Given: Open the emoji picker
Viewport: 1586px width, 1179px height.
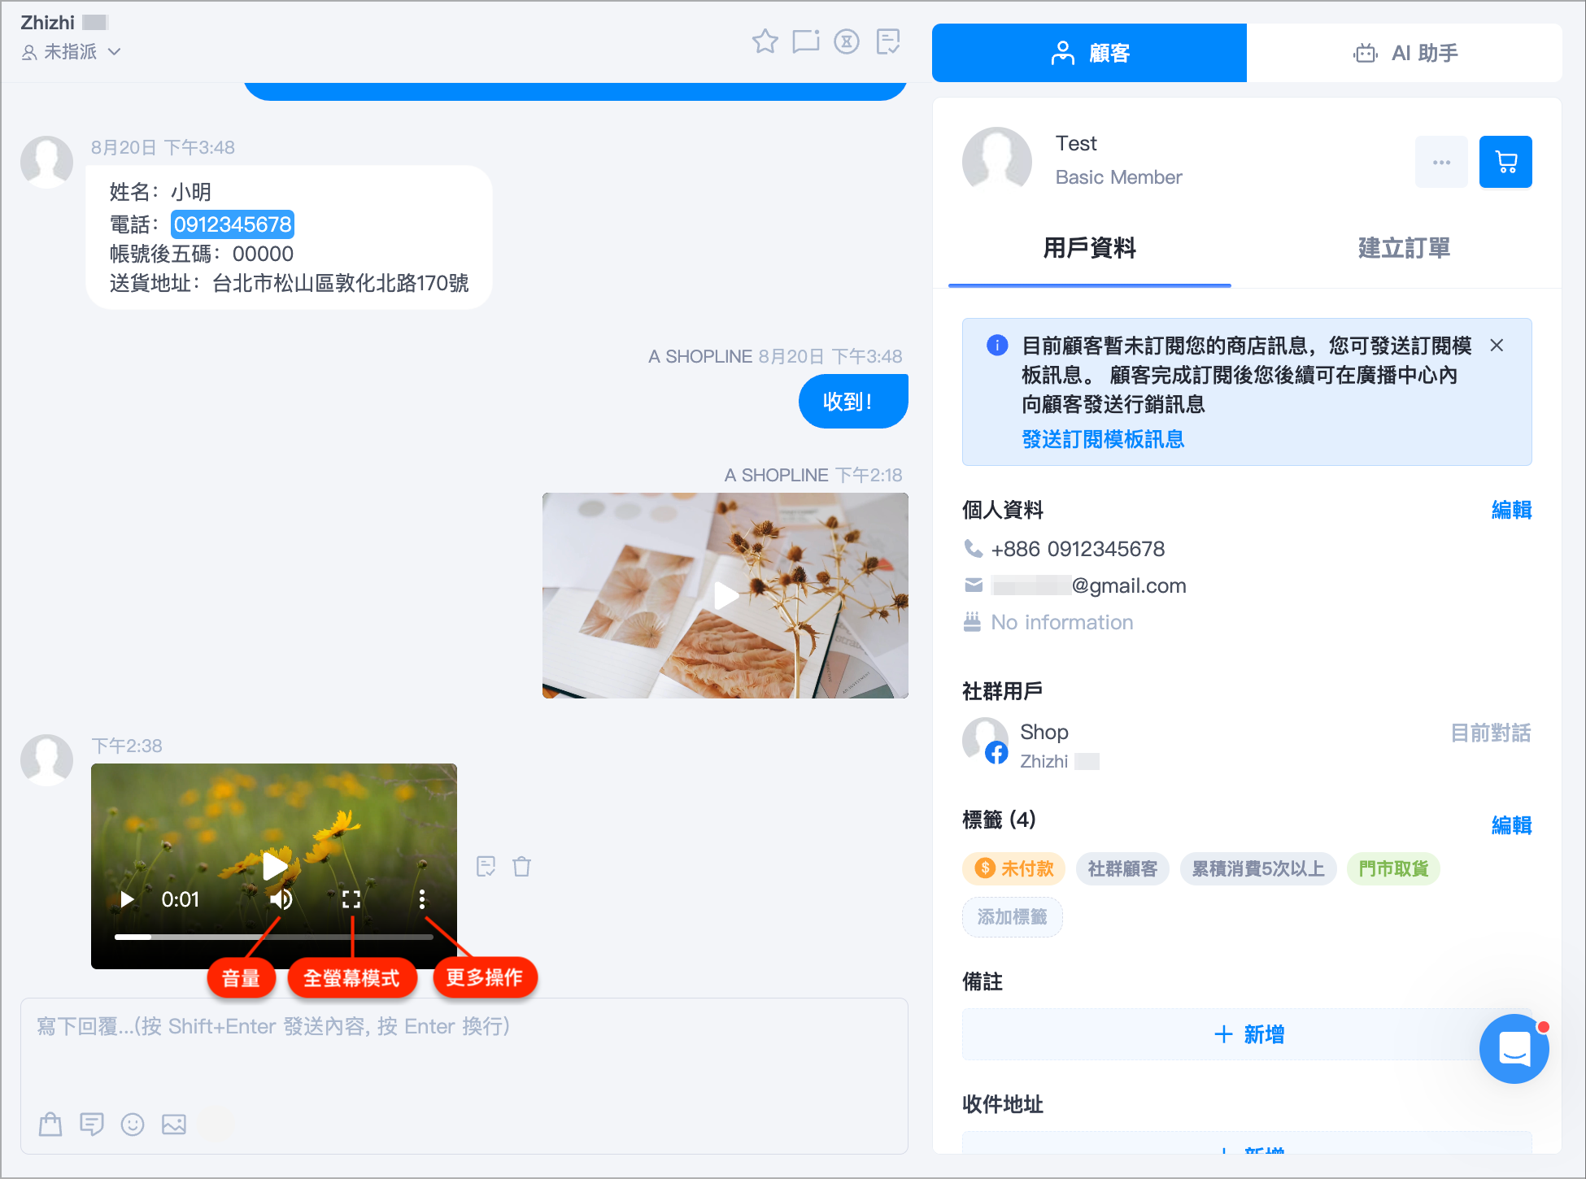Looking at the screenshot, I should [x=133, y=1125].
